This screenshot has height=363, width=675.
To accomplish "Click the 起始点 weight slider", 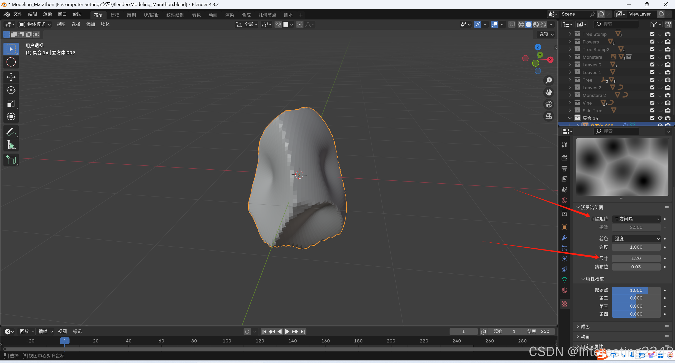I will (636, 290).
